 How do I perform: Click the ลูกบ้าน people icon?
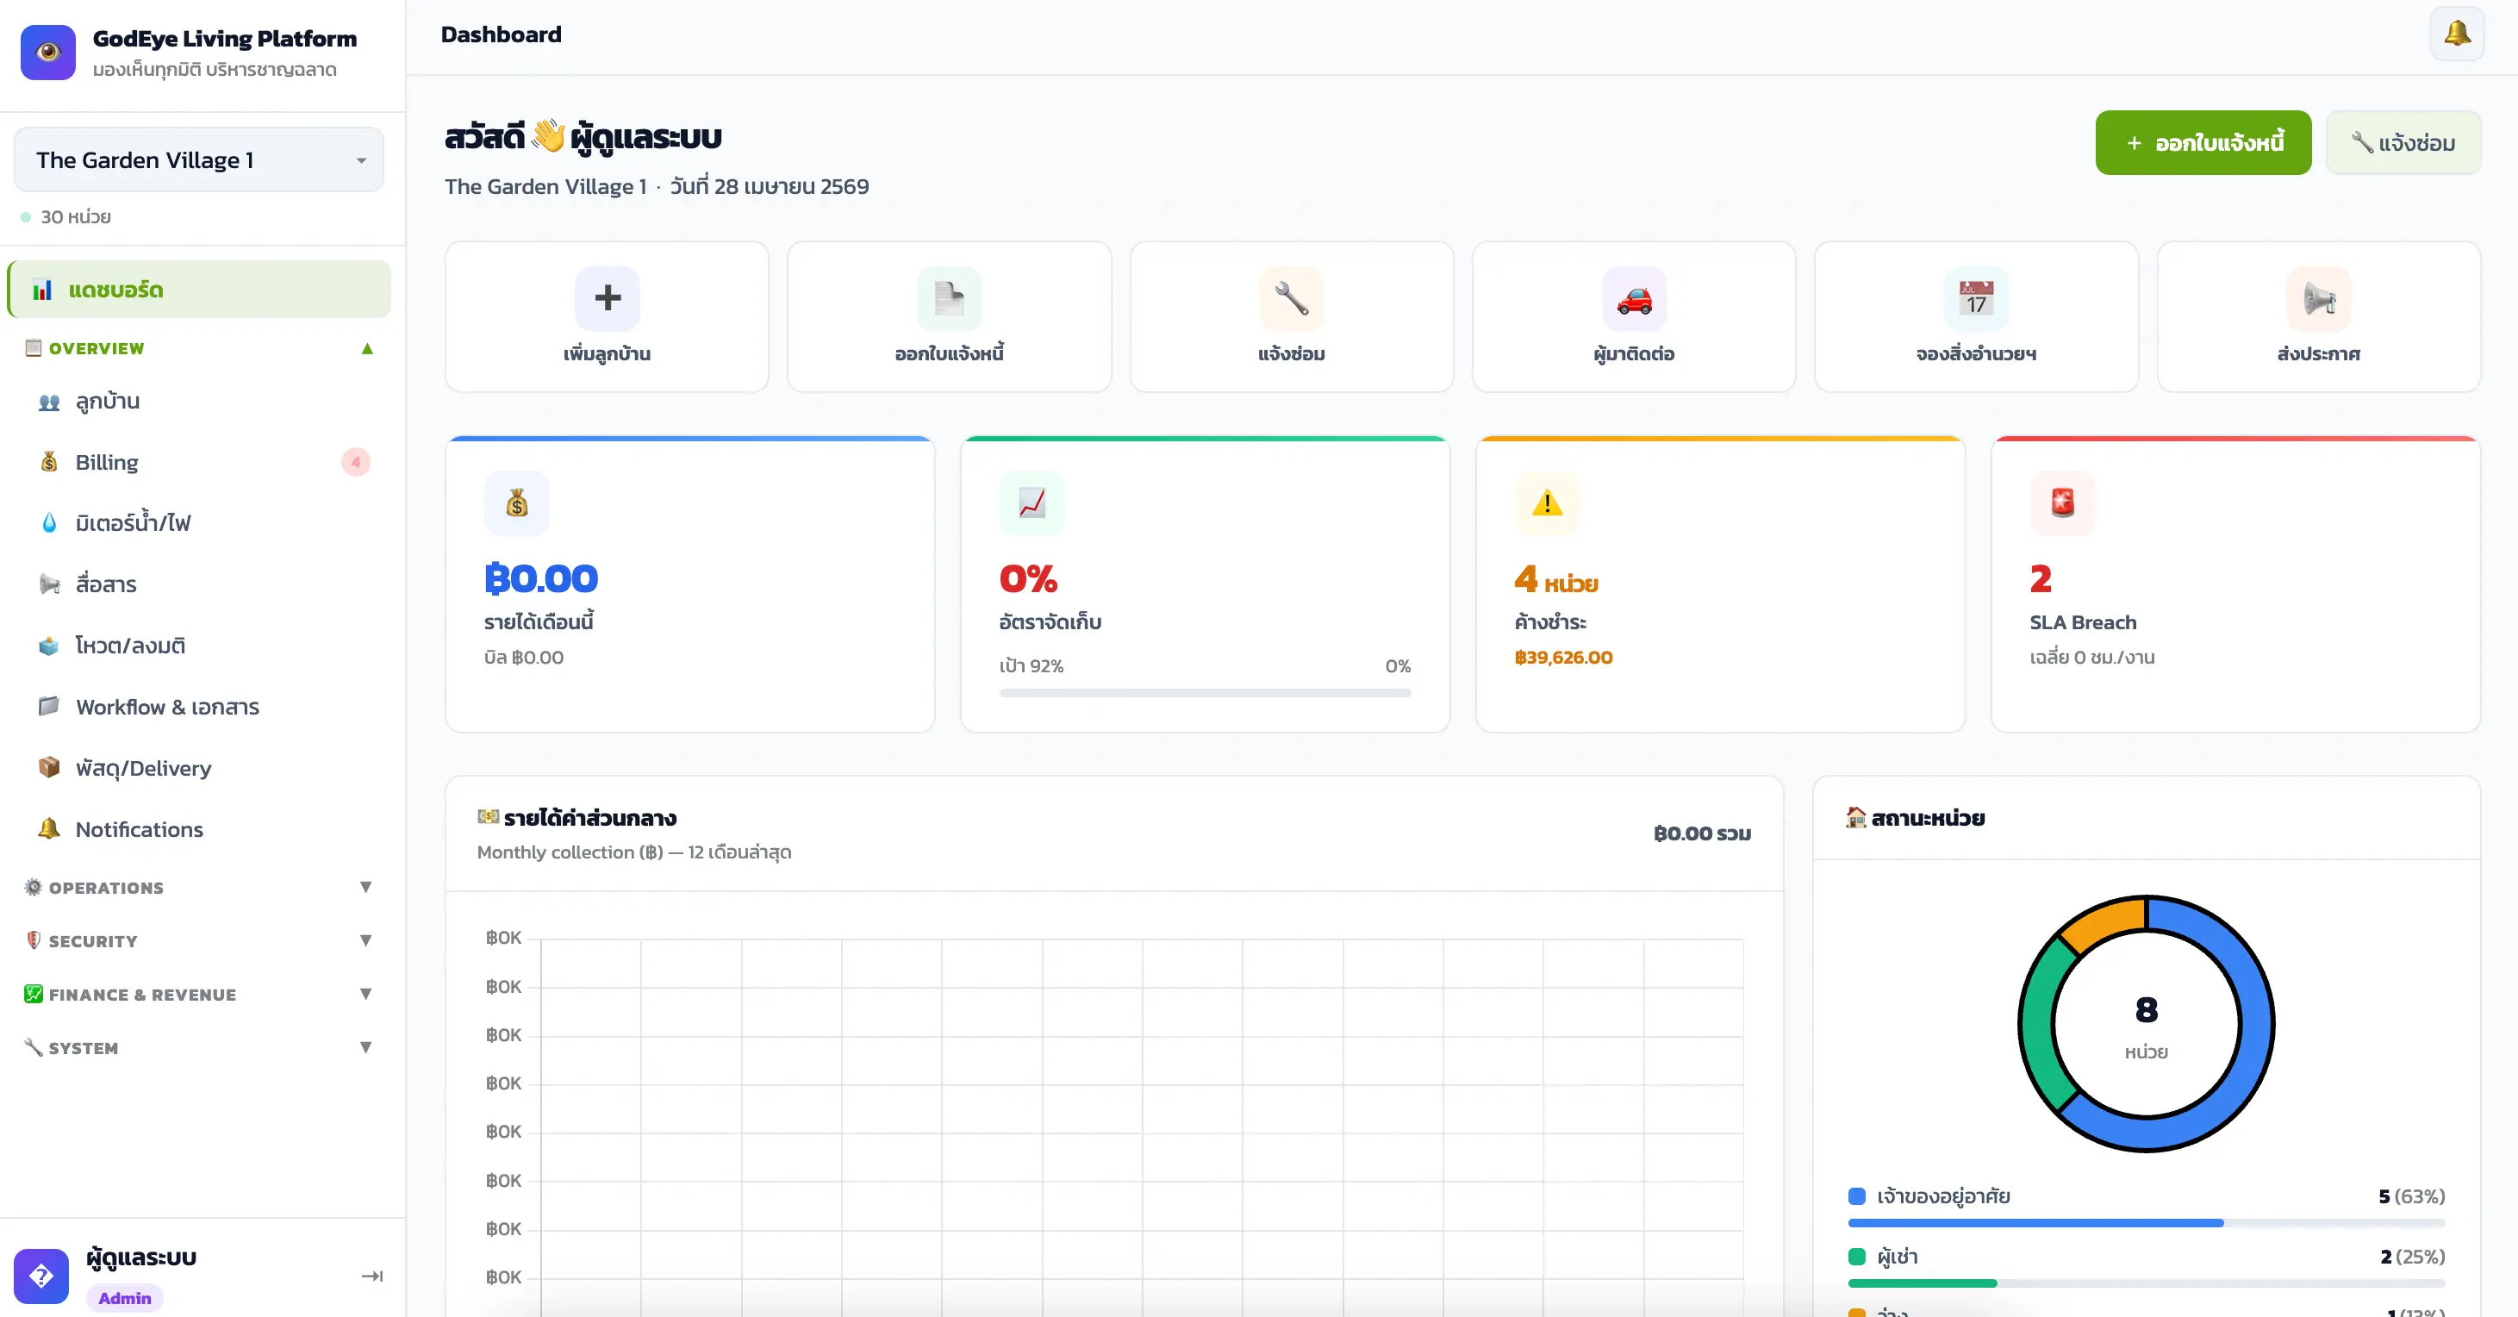click(49, 402)
